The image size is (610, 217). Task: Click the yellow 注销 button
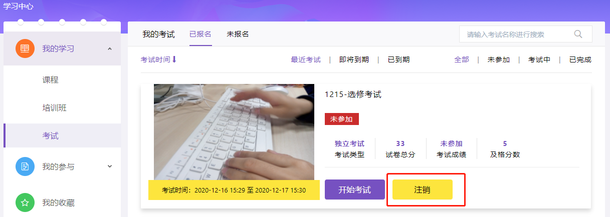click(423, 189)
